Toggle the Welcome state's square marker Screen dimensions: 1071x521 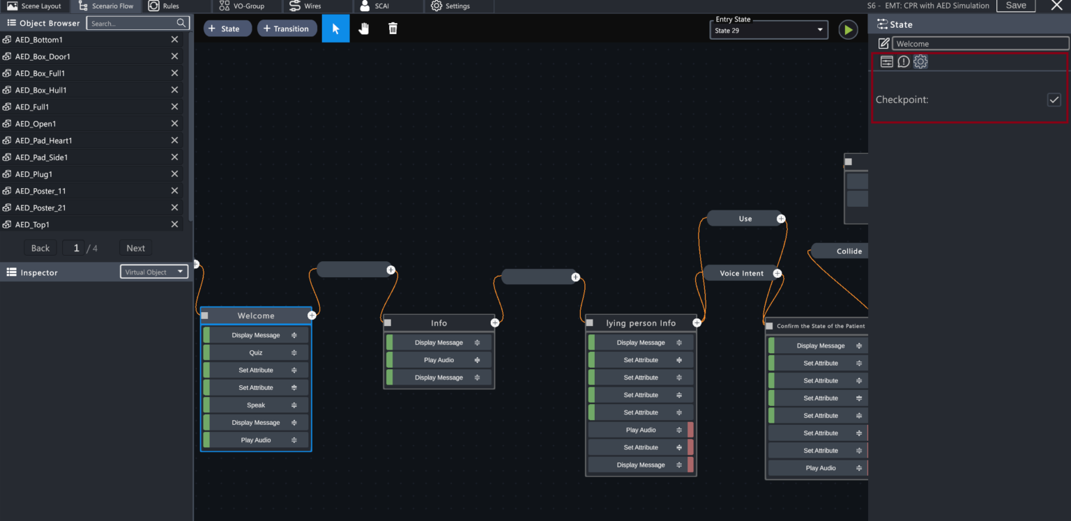(x=205, y=316)
